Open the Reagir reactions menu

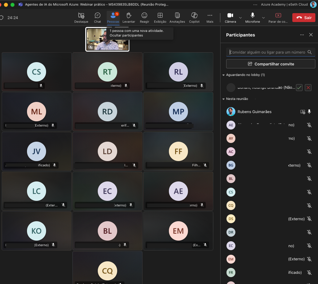click(x=144, y=17)
